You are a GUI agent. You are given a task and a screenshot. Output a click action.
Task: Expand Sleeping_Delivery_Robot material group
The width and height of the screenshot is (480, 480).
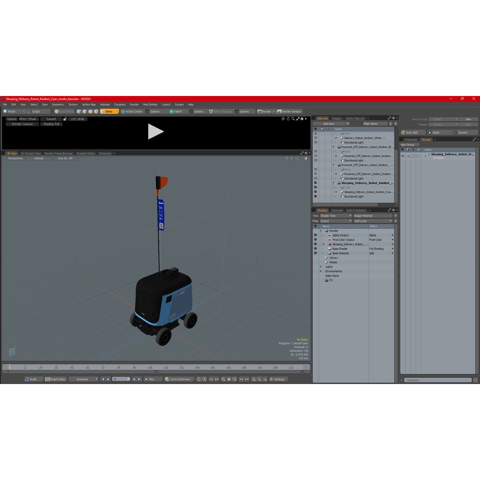324,244
